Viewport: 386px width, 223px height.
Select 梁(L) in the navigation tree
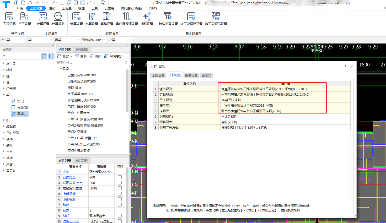click(18, 101)
